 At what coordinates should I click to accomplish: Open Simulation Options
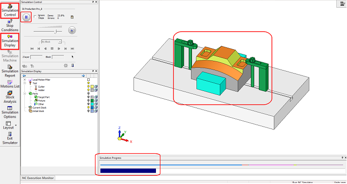coord(10,112)
